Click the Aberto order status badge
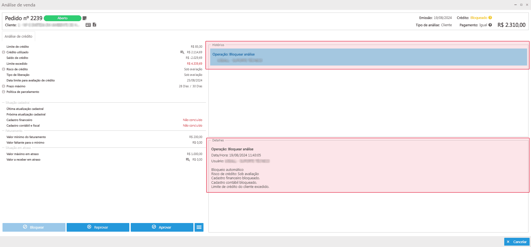This screenshot has height=247, width=531. [x=62, y=18]
